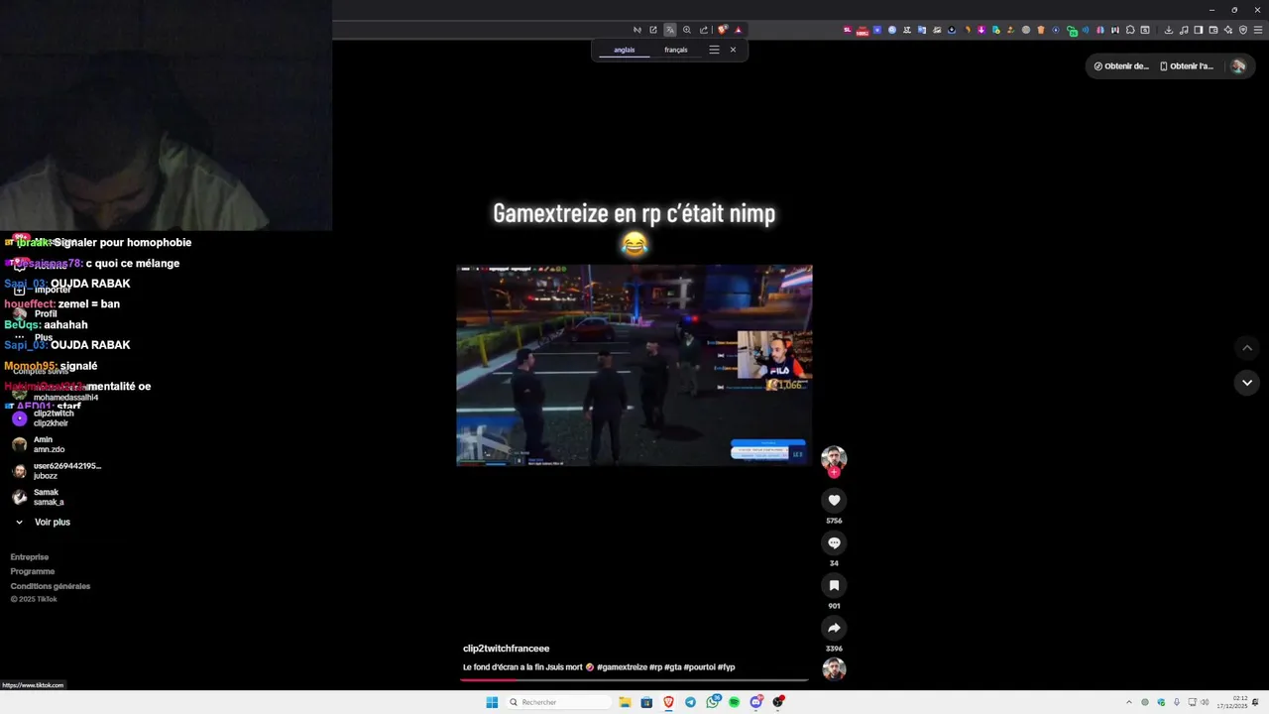Like the video with the heart icon
This screenshot has height=714, width=1269.
click(x=834, y=501)
